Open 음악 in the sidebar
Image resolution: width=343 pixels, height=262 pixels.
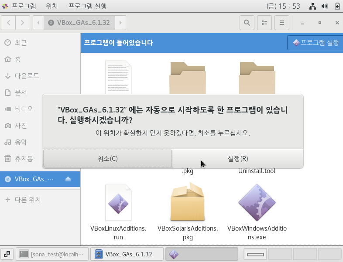tap(21, 142)
